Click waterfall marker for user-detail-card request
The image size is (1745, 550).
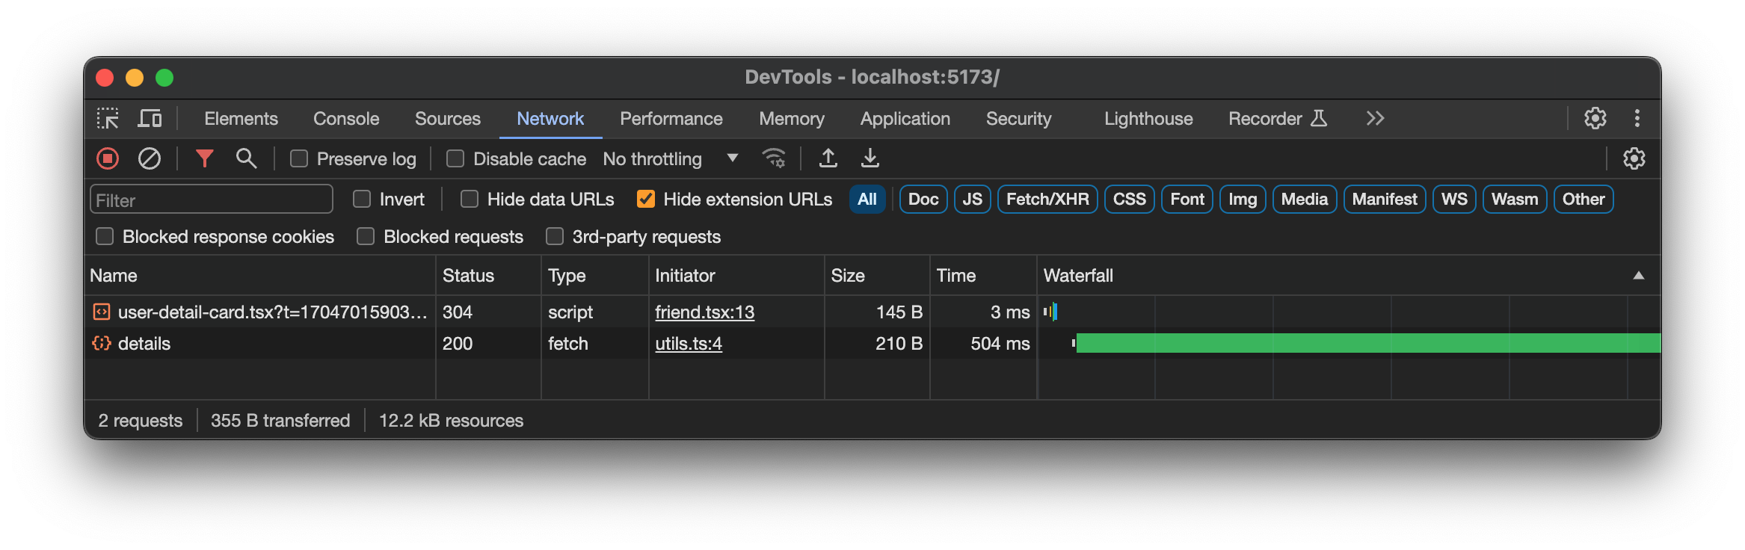coord(1050,312)
